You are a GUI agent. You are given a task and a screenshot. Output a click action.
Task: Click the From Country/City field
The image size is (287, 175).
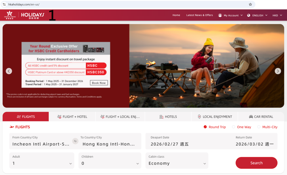pos(41,141)
